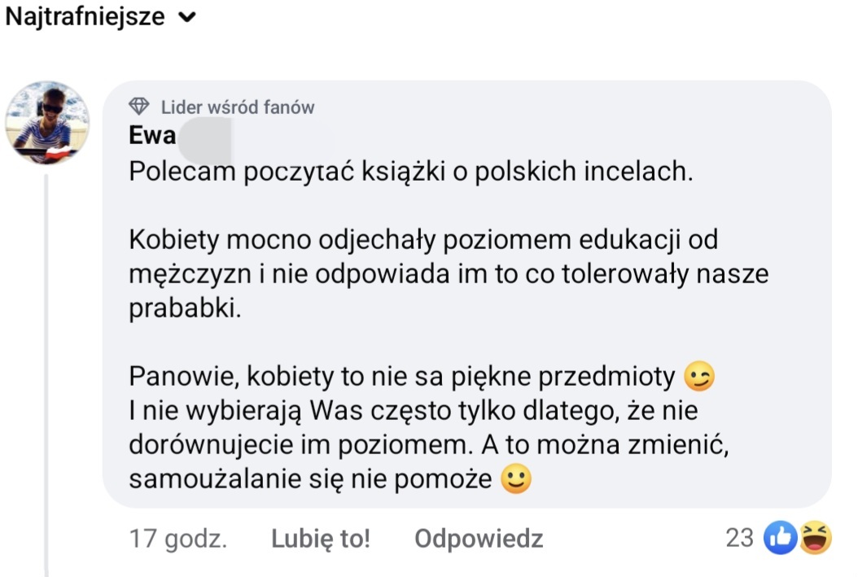Viewport: 858px width, 577px height.
Task: Click the laughing Haha reaction icon
Action: point(815,538)
